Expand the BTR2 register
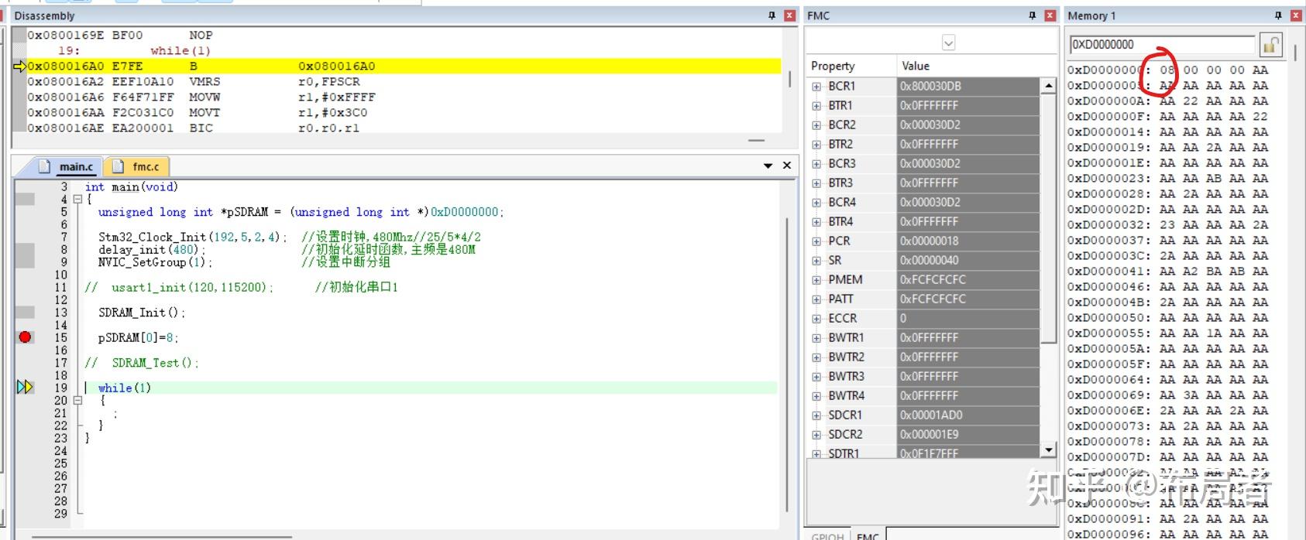This screenshot has height=540, width=1306. click(x=816, y=144)
